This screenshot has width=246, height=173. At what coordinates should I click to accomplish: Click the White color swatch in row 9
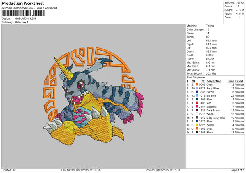[197, 114]
